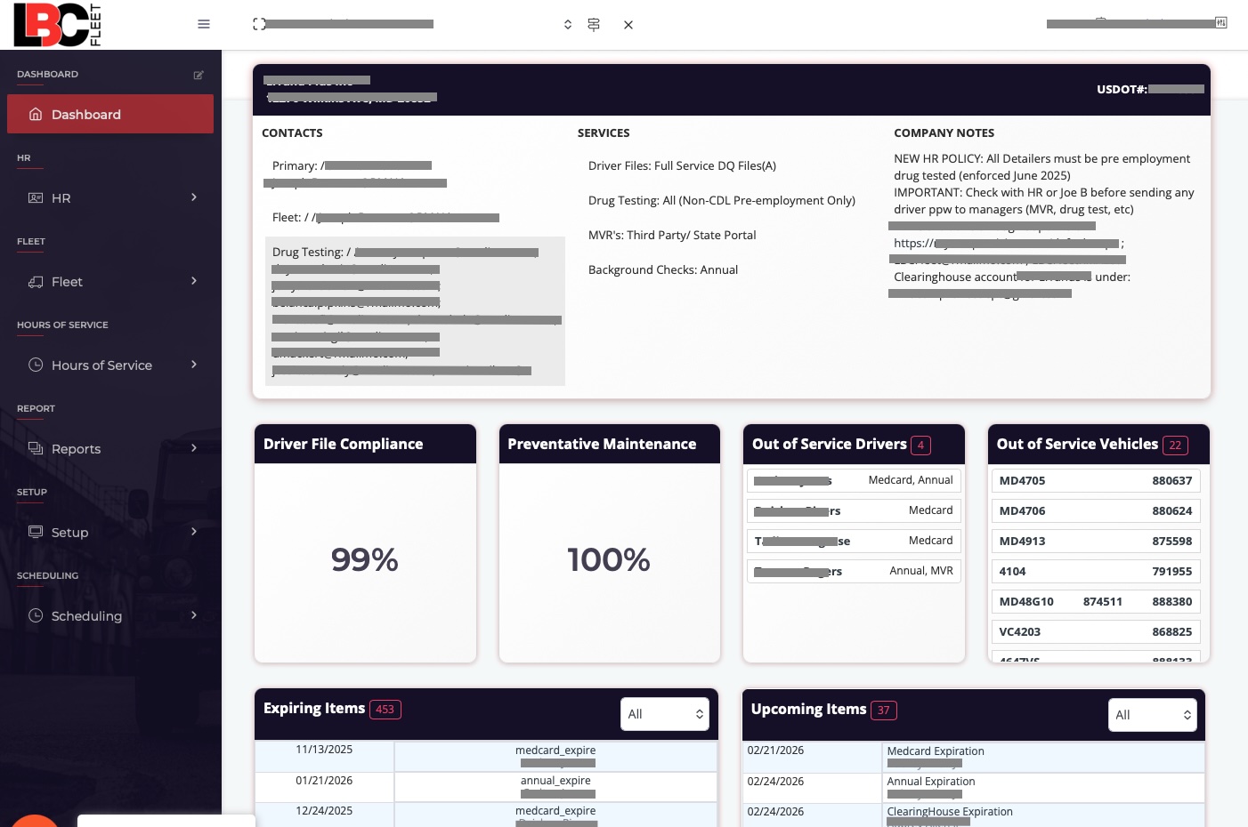Image resolution: width=1248 pixels, height=827 pixels.
Task: Click the Expiring Items 453 badge
Action: (x=385, y=710)
